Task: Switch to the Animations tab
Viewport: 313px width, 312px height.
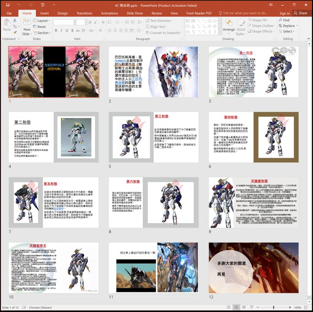Action: point(109,13)
